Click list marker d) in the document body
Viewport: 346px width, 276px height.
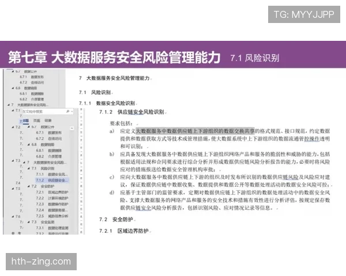click(112, 193)
